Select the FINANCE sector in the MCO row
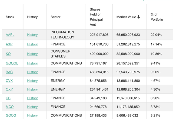Image resolution: width=173 pixels, height=119 pixels. [x=58, y=107]
